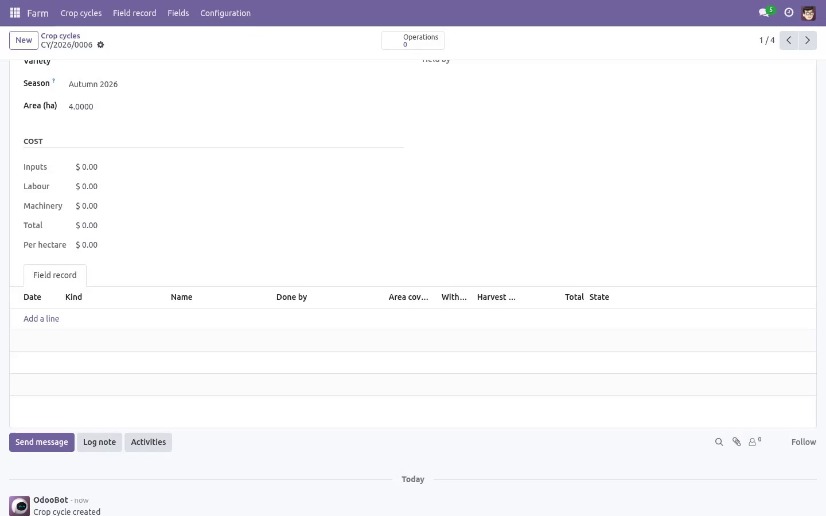Click the OdooBot avatar
The image size is (826, 516).
pyautogui.click(x=20, y=506)
